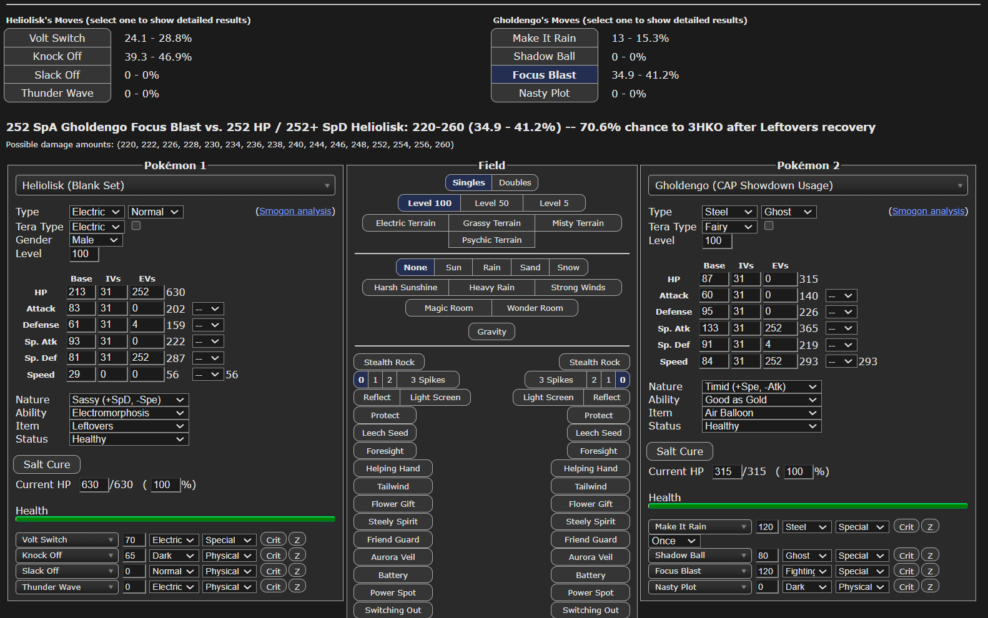Enable Electric Terrain on field

[405, 223]
